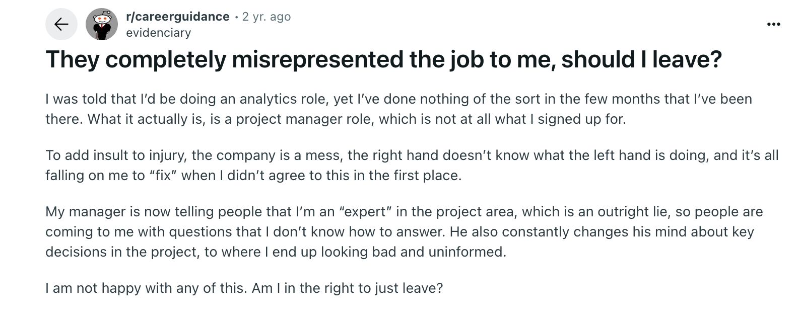The height and width of the screenshot is (322, 798).
Task: View the evidenciary user profile
Action: (x=158, y=32)
